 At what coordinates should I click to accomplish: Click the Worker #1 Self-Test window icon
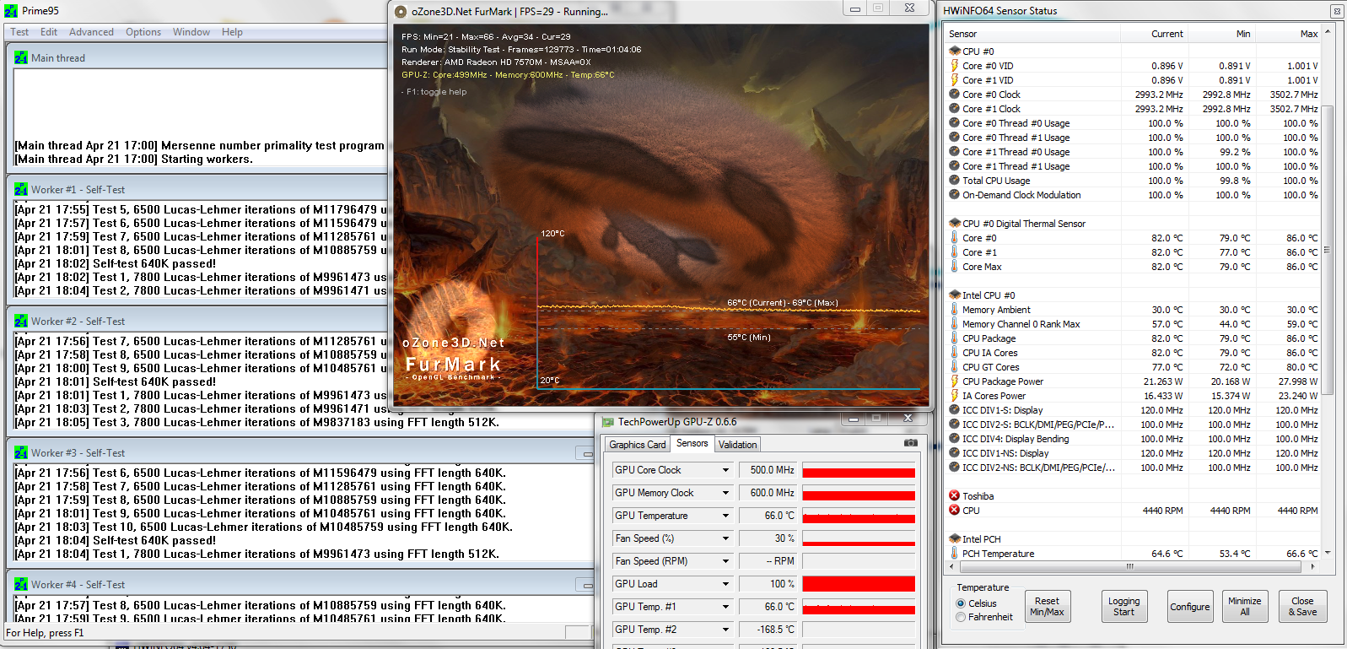click(21, 189)
